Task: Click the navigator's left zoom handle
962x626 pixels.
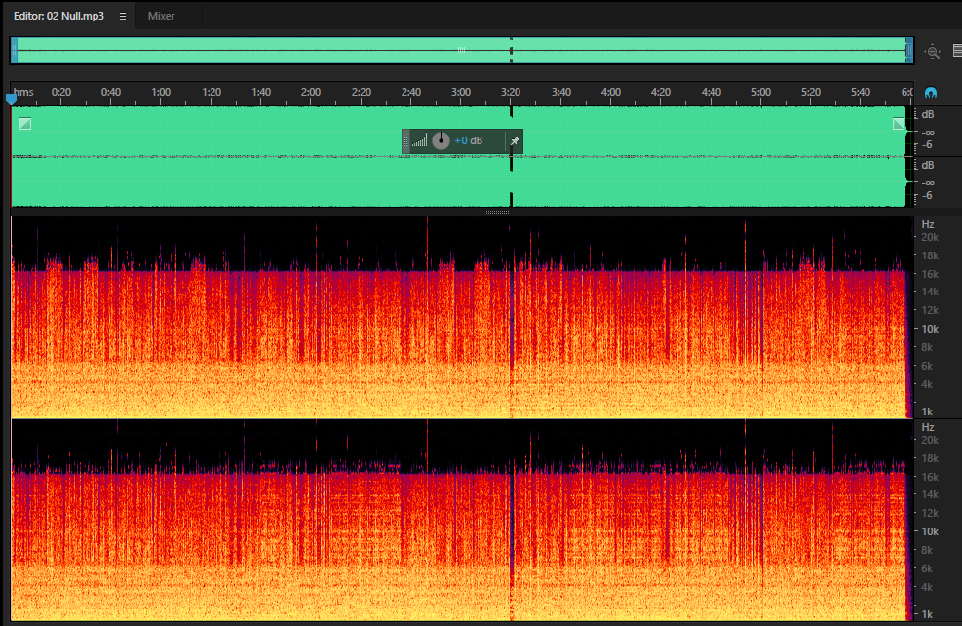Action: coord(14,51)
